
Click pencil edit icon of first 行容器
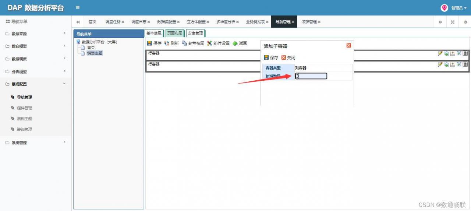click(440, 53)
